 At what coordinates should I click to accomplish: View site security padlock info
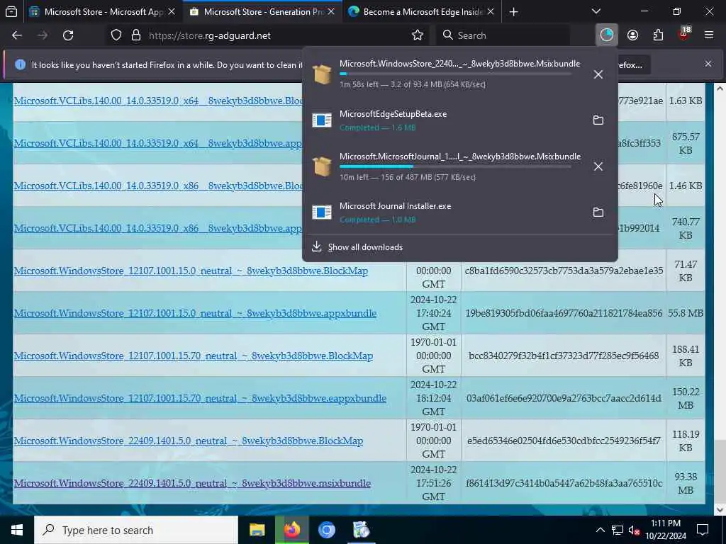point(135,35)
